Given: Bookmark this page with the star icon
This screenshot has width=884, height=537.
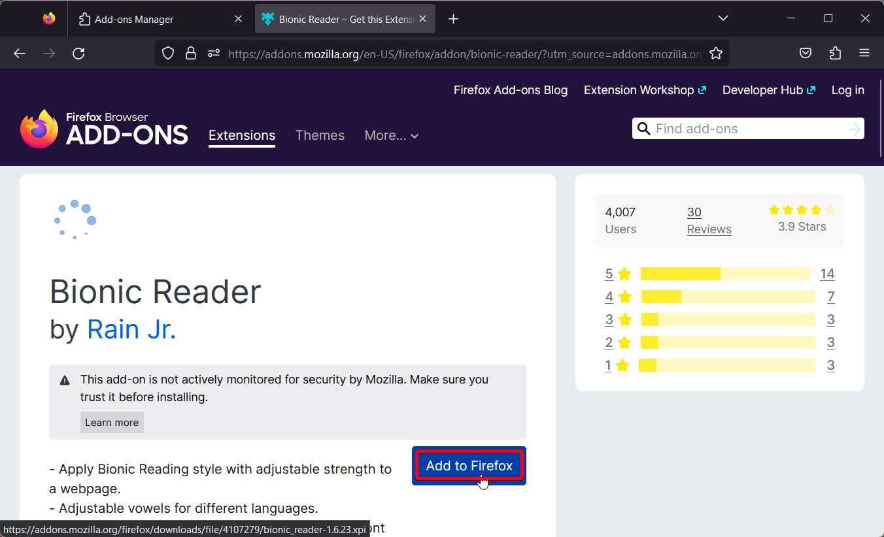Looking at the screenshot, I should click(x=716, y=54).
